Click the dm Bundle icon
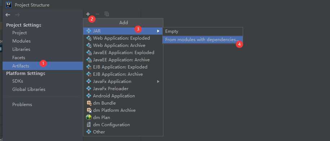 pos(89,103)
